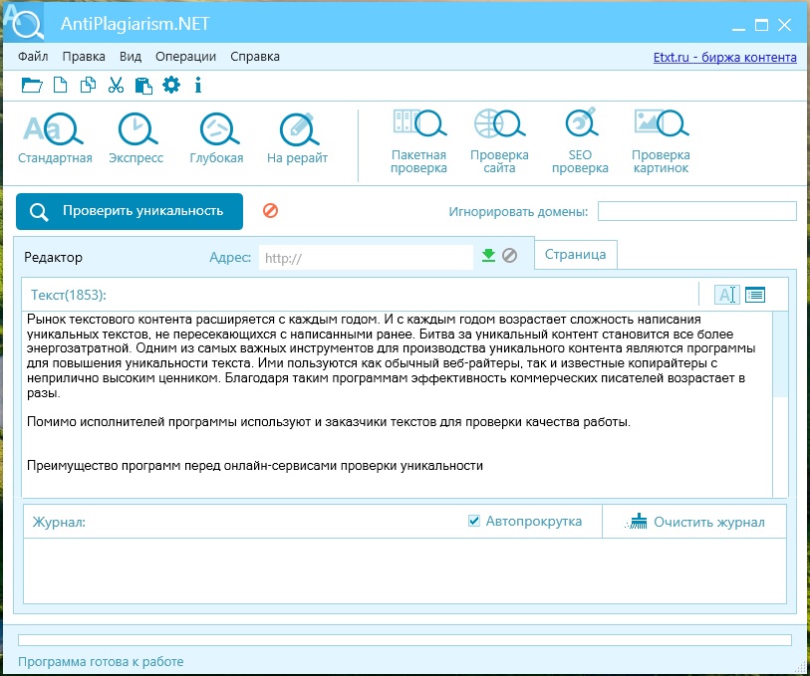Click Очистить журнал button
The height and width of the screenshot is (676, 810).
(x=694, y=522)
